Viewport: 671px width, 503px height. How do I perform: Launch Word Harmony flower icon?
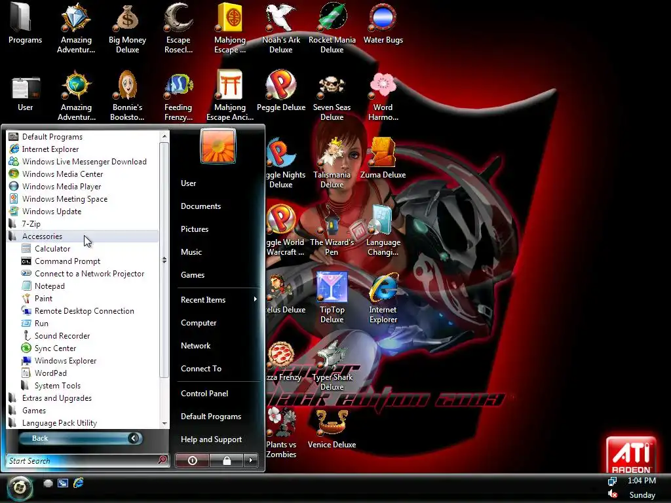pos(383,96)
